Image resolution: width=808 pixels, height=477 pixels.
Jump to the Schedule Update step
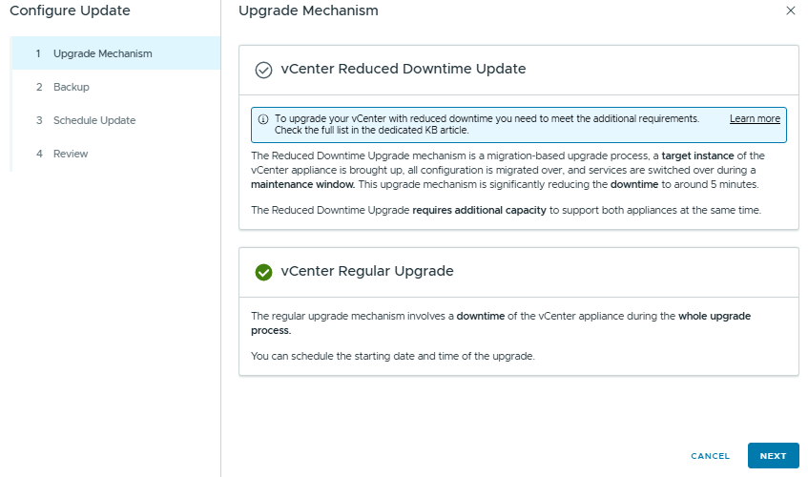click(x=93, y=120)
